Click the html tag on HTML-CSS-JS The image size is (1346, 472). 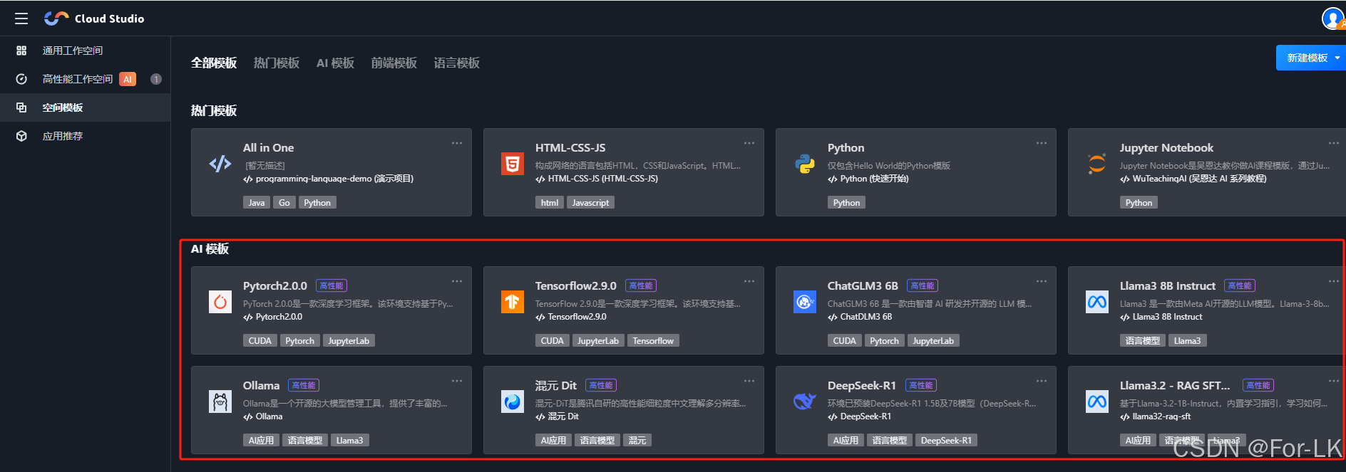pyautogui.click(x=550, y=203)
